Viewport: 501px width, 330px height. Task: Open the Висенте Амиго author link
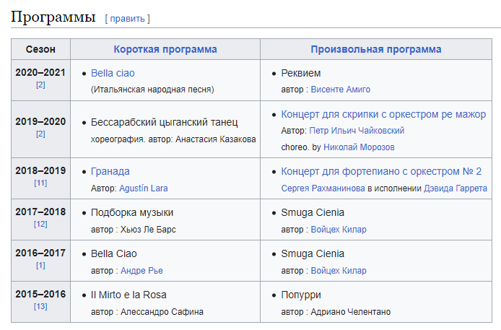[341, 90]
